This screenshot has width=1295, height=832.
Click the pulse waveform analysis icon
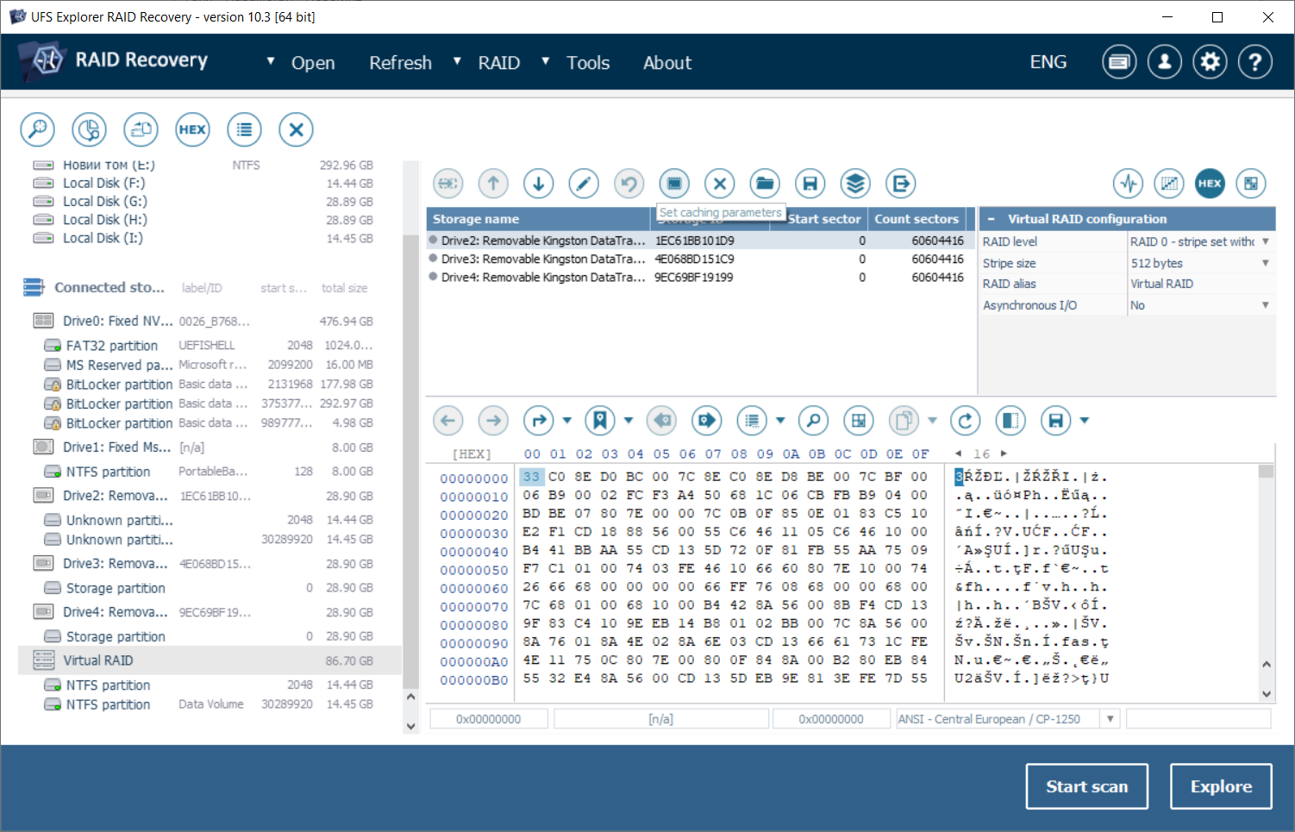click(x=1129, y=183)
